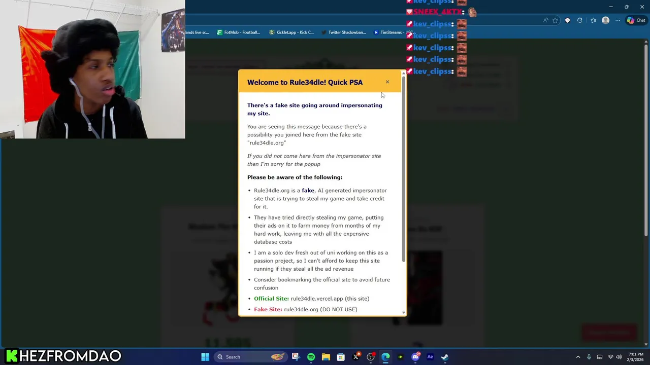This screenshot has height=365, width=650.
Task: Open OBS Studio from the taskbar
Action: [371, 357]
